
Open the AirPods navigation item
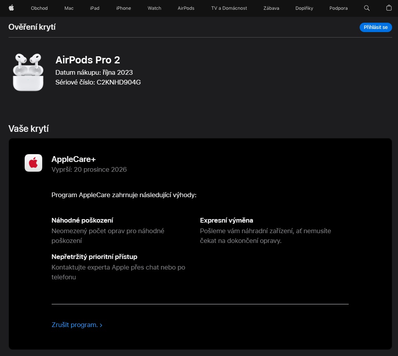(186, 8)
